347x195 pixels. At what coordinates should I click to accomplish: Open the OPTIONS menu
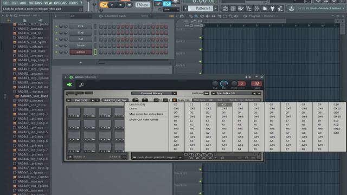(x=60, y=3)
